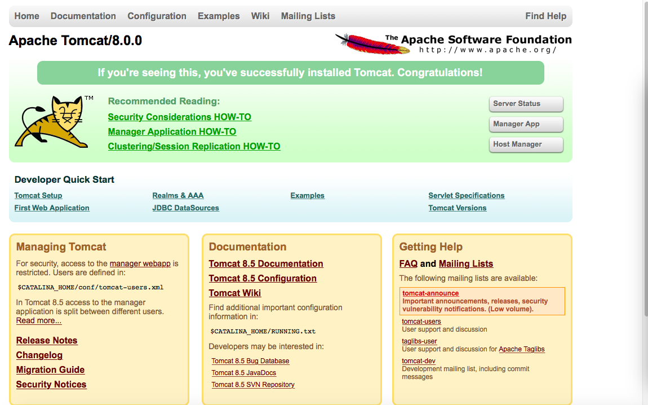648x405 pixels.
Task: Click the successfully installed Tomcat congratulations banner
Action: point(291,73)
